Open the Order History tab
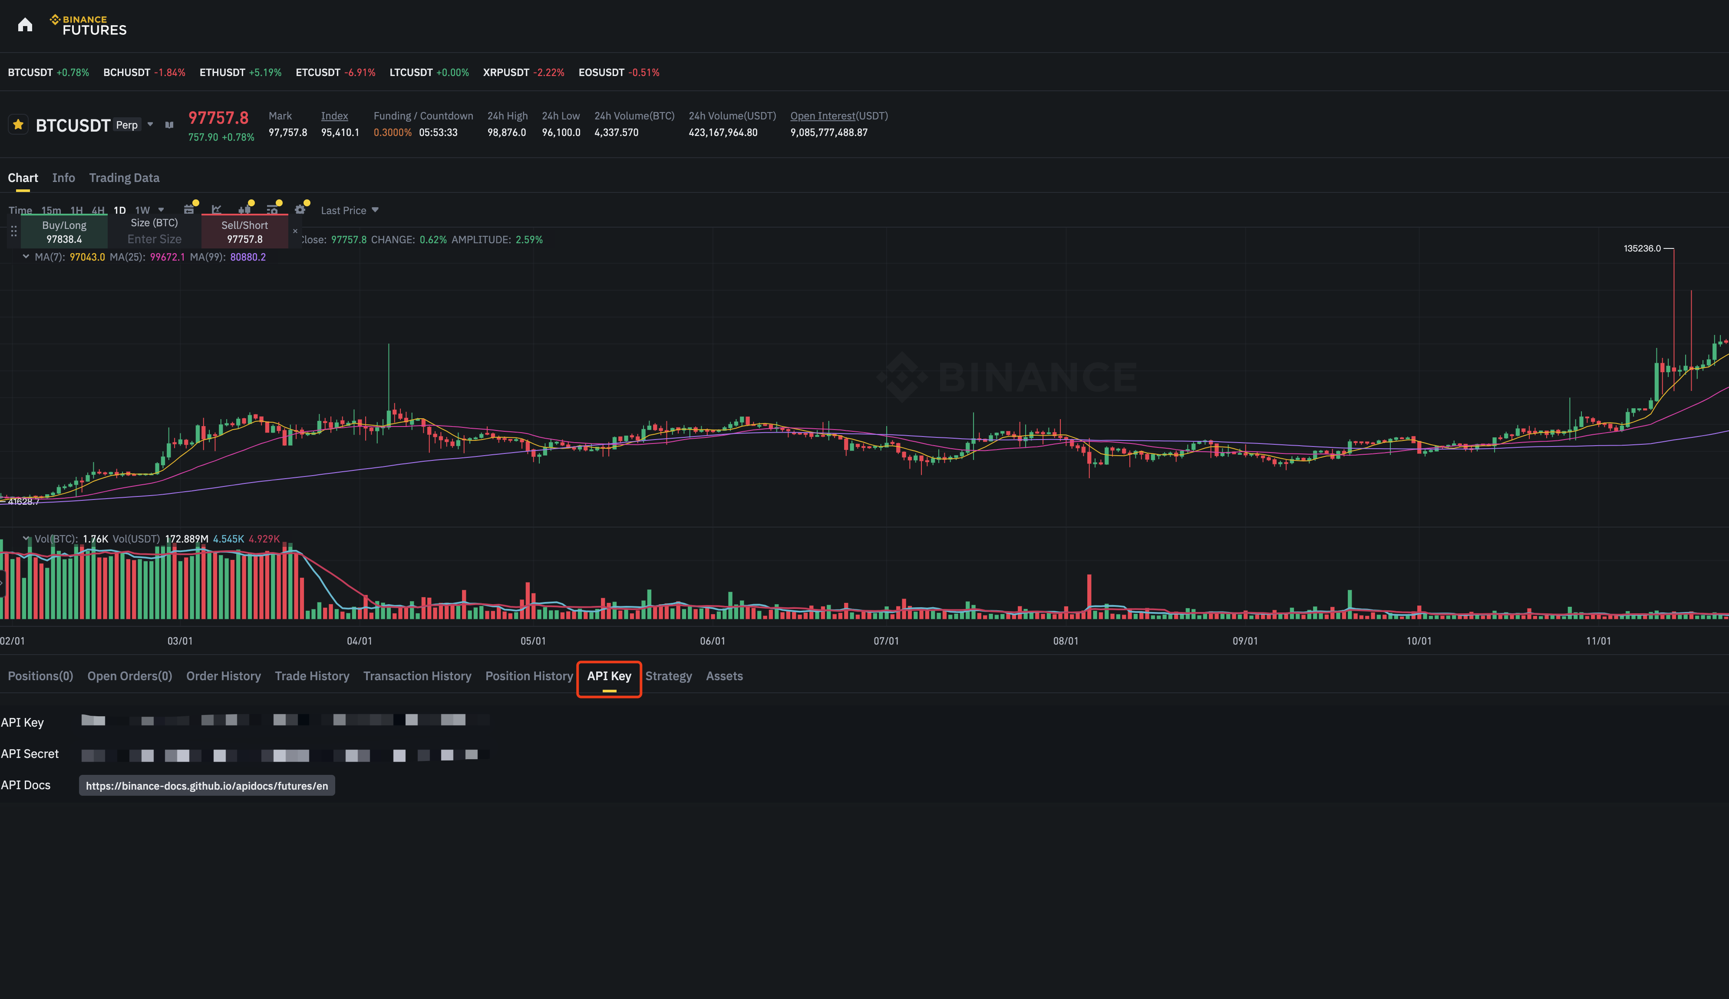Viewport: 1729px width, 999px height. click(x=224, y=677)
